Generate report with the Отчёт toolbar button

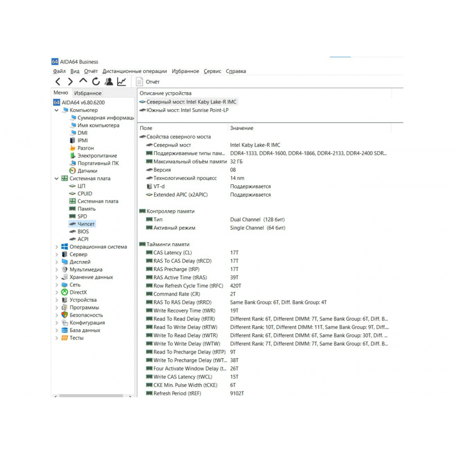(x=148, y=82)
